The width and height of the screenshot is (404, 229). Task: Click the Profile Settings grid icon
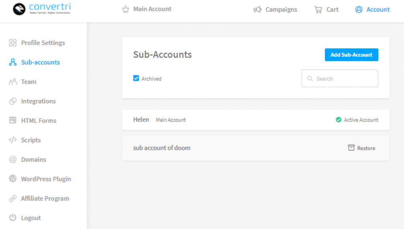pos(13,43)
